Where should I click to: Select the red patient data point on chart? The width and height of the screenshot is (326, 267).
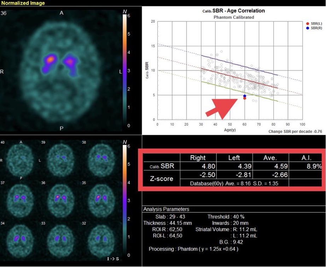245,98
